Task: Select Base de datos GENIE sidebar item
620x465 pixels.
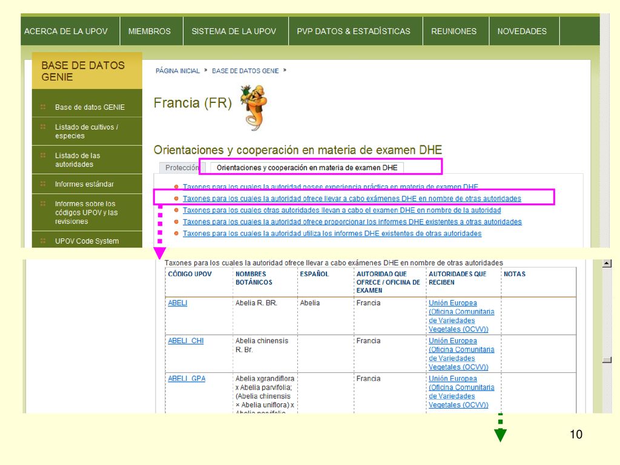Action: tap(90, 107)
